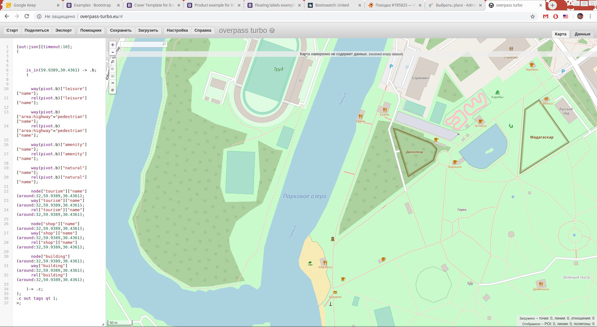The image size is (597, 327).
Task: Click the address bar URL
Action: pyautogui.click(x=101, y=16)
